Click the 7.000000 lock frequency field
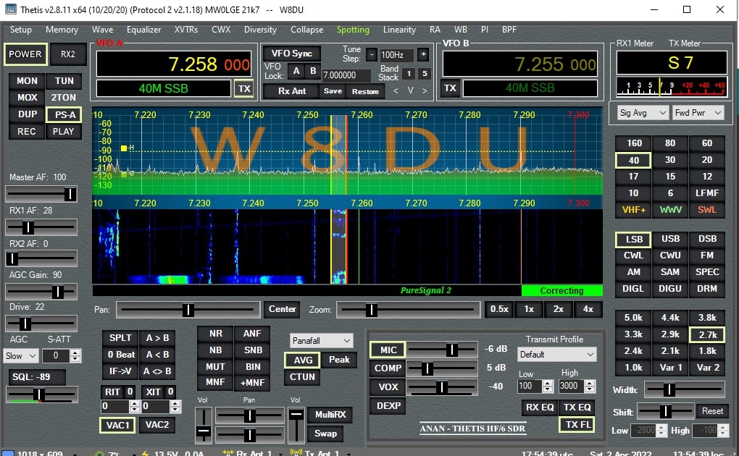739x456 pixels. 346,75
